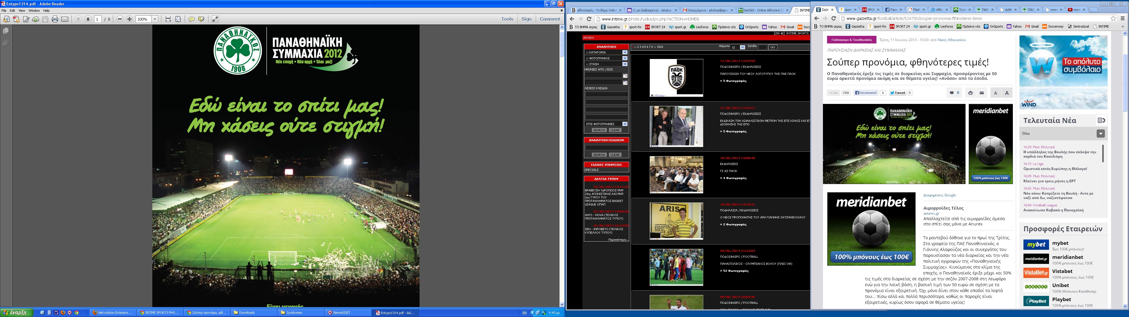Click the Greek Start button on taskbar
1129x317 pixels.
17,313
